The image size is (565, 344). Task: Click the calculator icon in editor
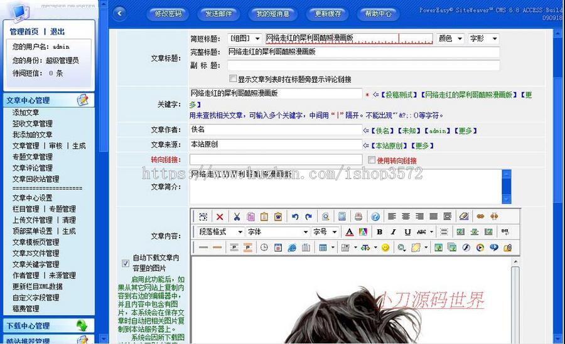[342, 217]
